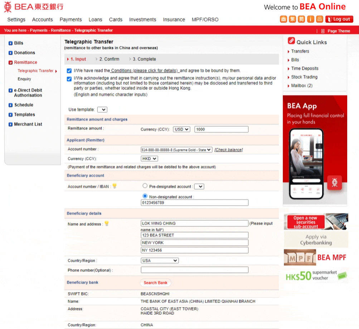Screen dimensions: 359x329
Task: Click the blue arrow icon beside Templates
Action: [x=10, y=115]
